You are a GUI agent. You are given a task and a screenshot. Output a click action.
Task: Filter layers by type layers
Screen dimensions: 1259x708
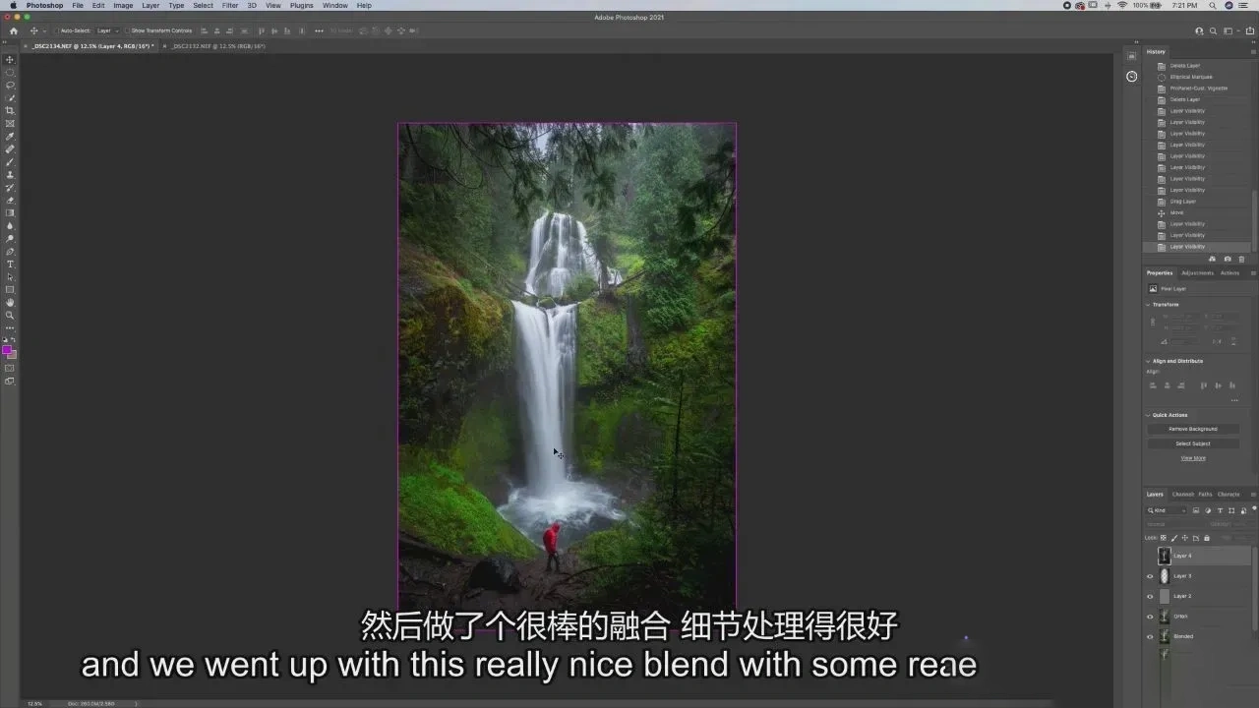click(1221, 510)
